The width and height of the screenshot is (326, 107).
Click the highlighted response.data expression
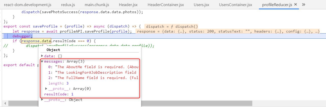click(x=36, y=41)
